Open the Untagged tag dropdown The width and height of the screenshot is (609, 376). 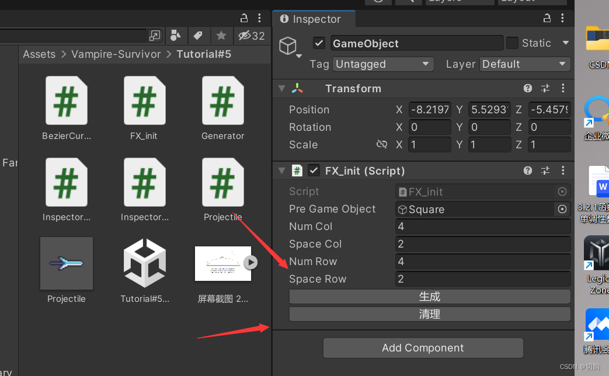(383, 64)
